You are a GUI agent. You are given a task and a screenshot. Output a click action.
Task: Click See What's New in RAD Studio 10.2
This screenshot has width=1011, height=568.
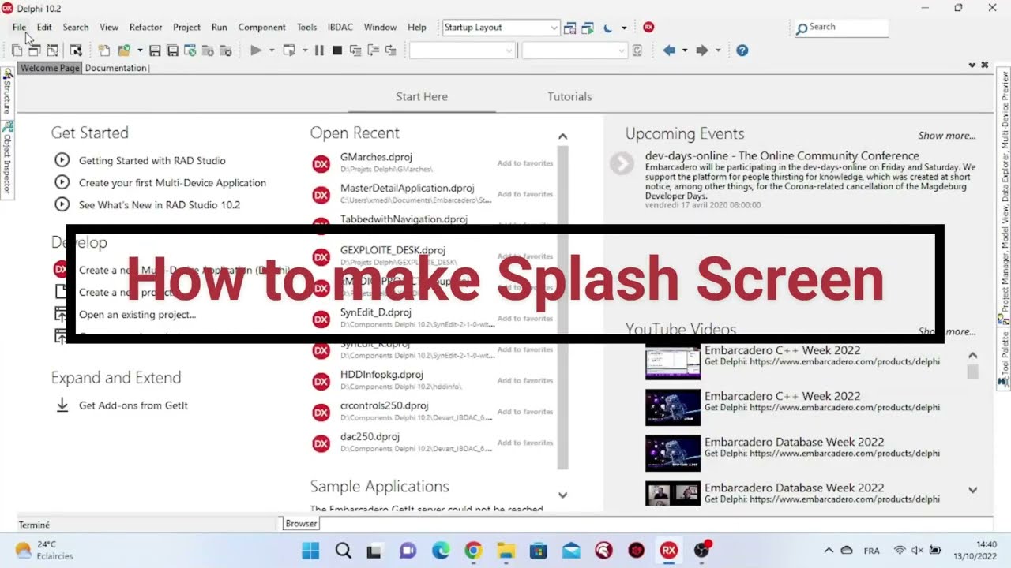tap(160, 204)
